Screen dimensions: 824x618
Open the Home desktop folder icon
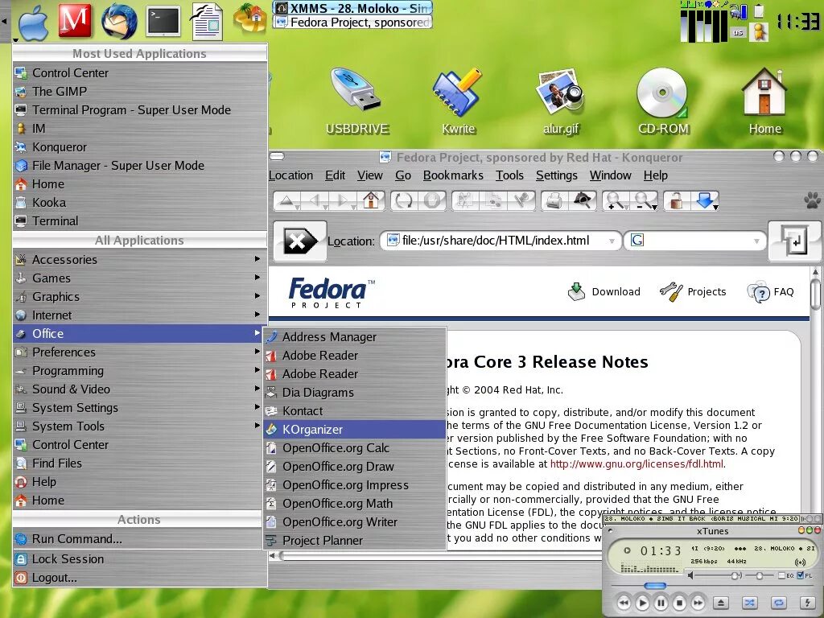click(764, 101)
